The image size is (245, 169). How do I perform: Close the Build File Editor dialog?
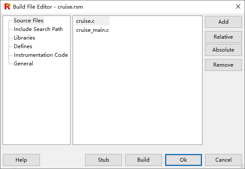pyautogui.click(x=238, y=6)
